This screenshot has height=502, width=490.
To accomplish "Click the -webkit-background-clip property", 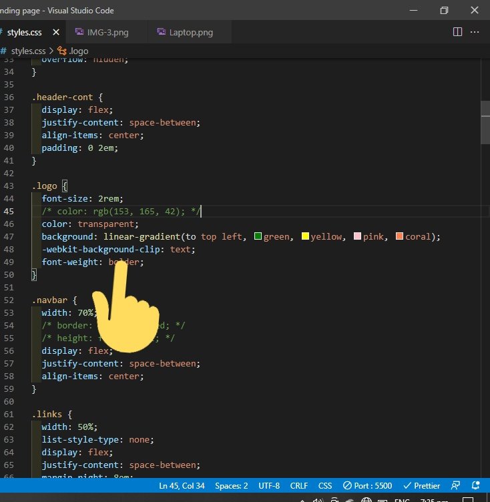I will click(101, 250).
